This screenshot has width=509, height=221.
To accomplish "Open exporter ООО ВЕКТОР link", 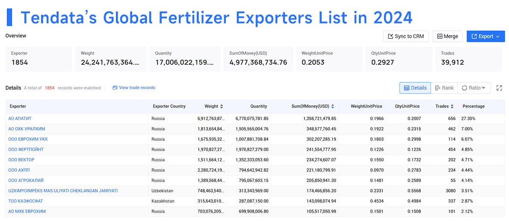I will (x=21, y=160).
